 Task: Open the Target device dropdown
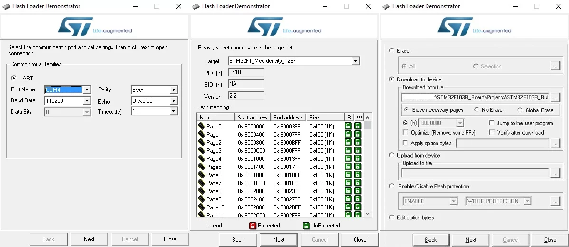(x=355, y=61)
